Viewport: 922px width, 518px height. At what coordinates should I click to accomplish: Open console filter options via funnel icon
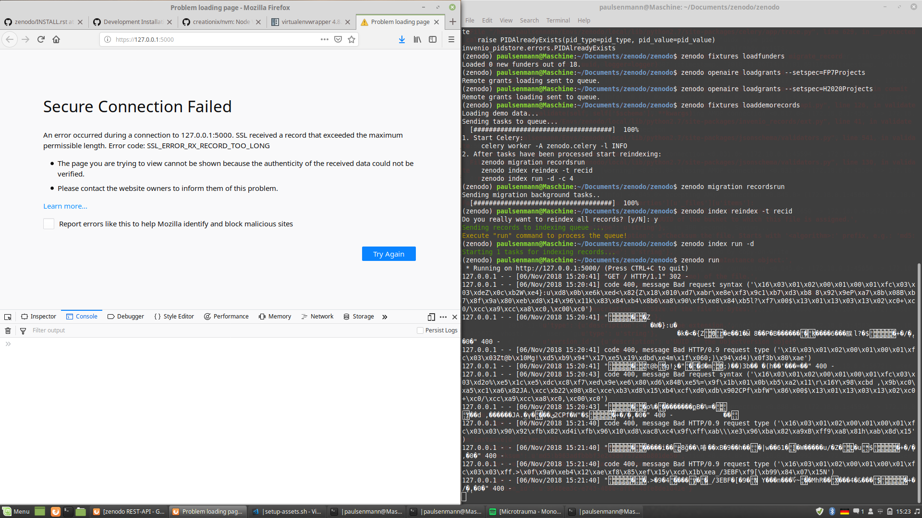23,330
